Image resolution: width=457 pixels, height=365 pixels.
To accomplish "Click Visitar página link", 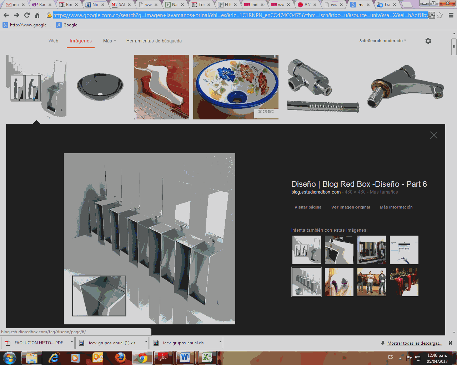I will point(308,207).
